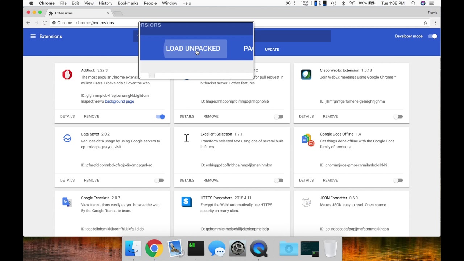Open DETAILS for Google Docs Offline
464x261 pixels.
[x=306, y=180]
